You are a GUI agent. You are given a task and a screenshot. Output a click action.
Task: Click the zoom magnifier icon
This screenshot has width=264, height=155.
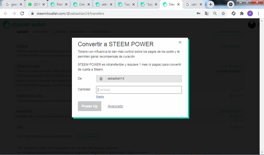[x=215, y=13]
